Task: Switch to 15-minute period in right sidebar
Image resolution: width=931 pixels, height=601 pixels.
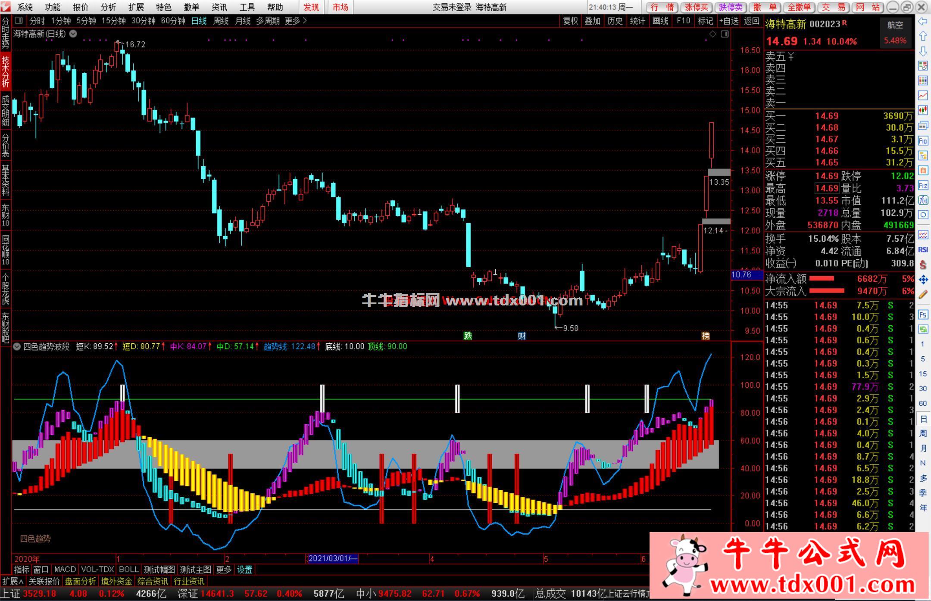Action: 923,374
